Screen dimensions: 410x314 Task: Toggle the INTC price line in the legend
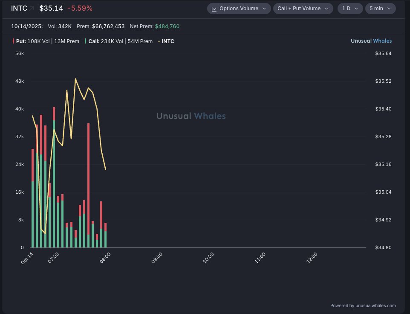pos(167,41)
